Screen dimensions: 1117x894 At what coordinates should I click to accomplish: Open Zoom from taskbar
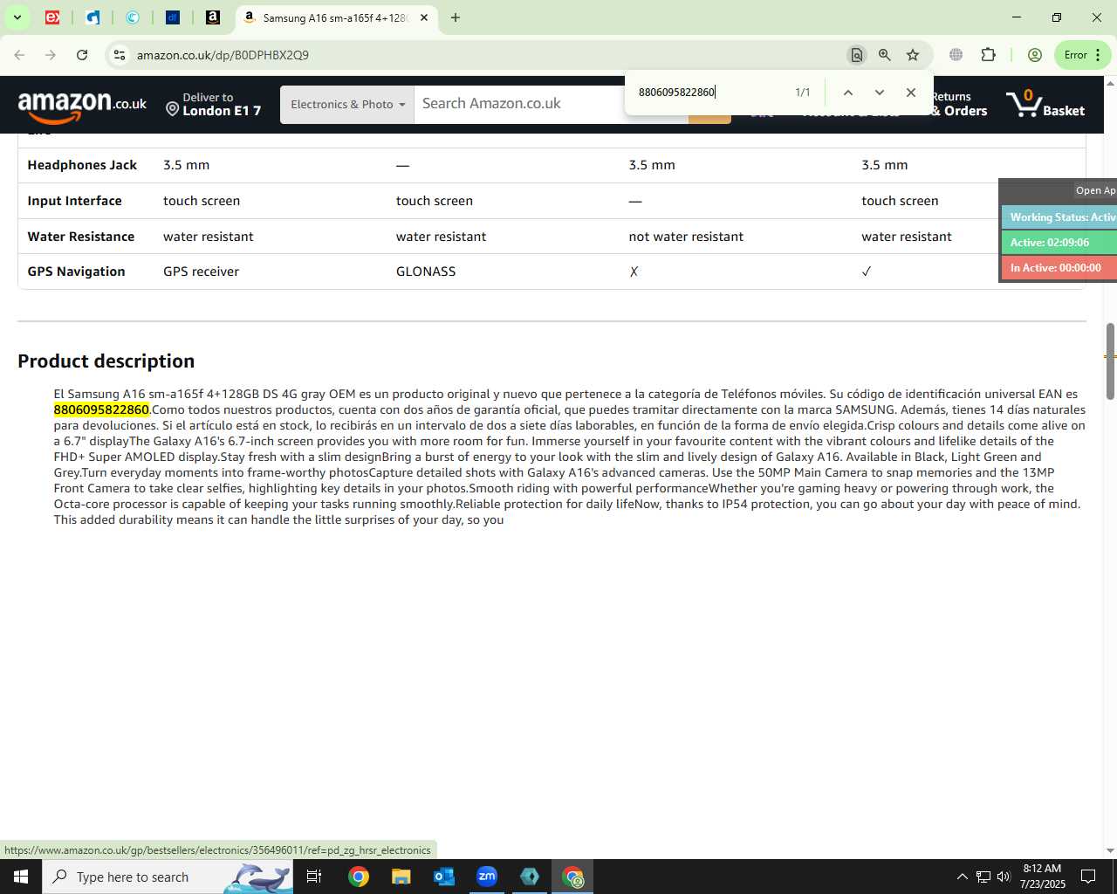coord(487,877)
